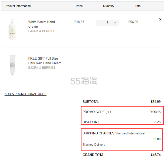Click the item price £18.33
168x162 pixels.
click(79, 22)
